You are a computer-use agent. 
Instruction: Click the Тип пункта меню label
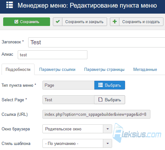click(x=19, y=85)
